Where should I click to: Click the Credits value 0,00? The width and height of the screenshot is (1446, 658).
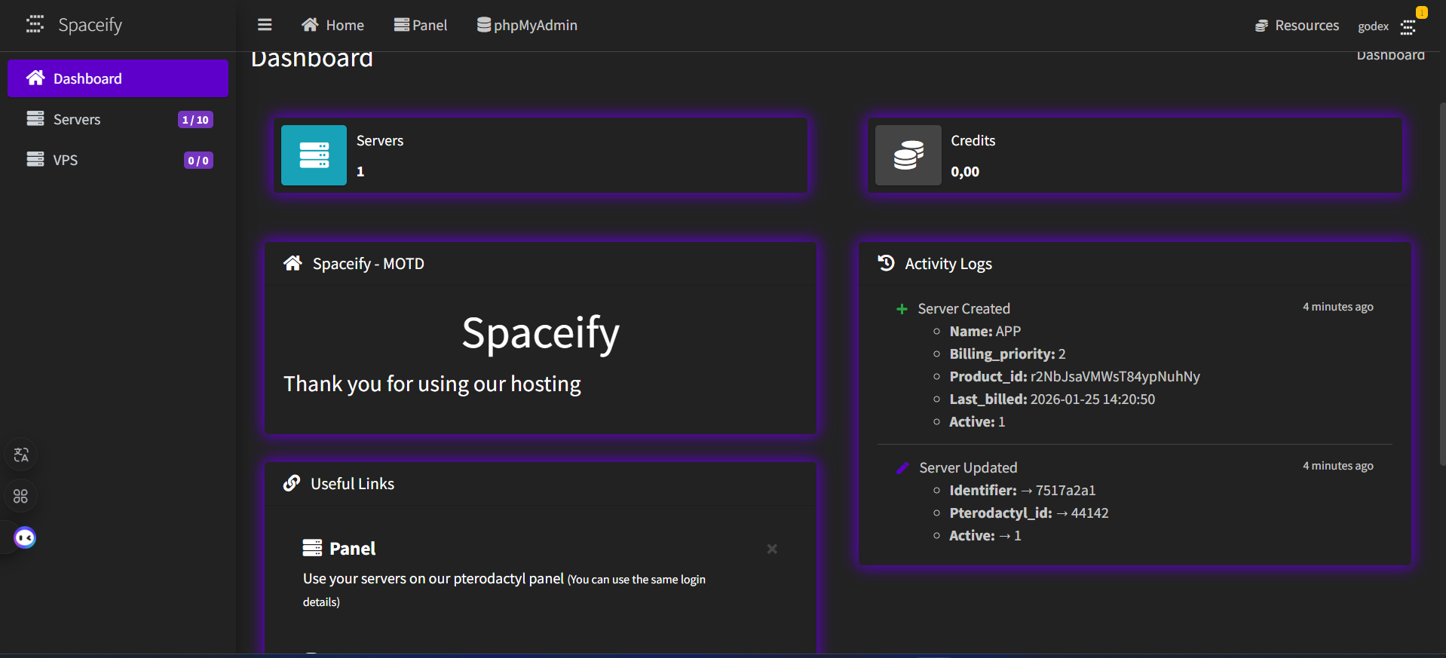pos(965,172)
